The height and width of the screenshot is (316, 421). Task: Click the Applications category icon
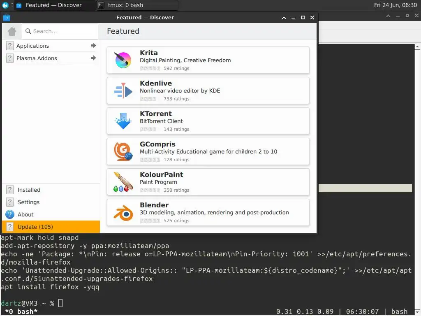(x=10, y=46)
